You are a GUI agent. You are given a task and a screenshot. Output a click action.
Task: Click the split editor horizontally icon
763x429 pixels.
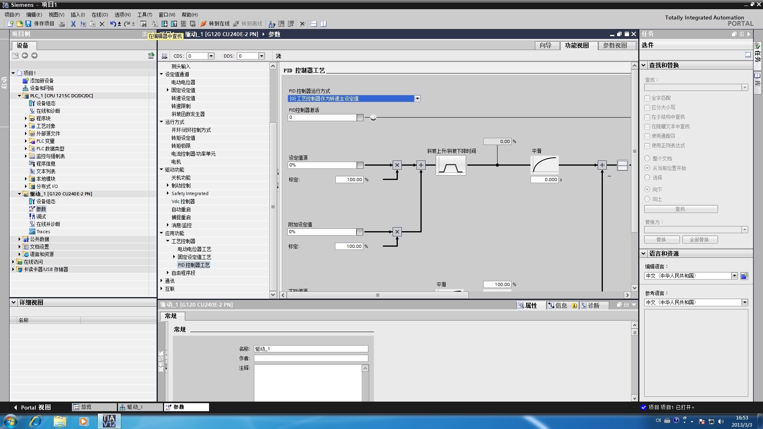pyautogui.click(x=314, y=24)
